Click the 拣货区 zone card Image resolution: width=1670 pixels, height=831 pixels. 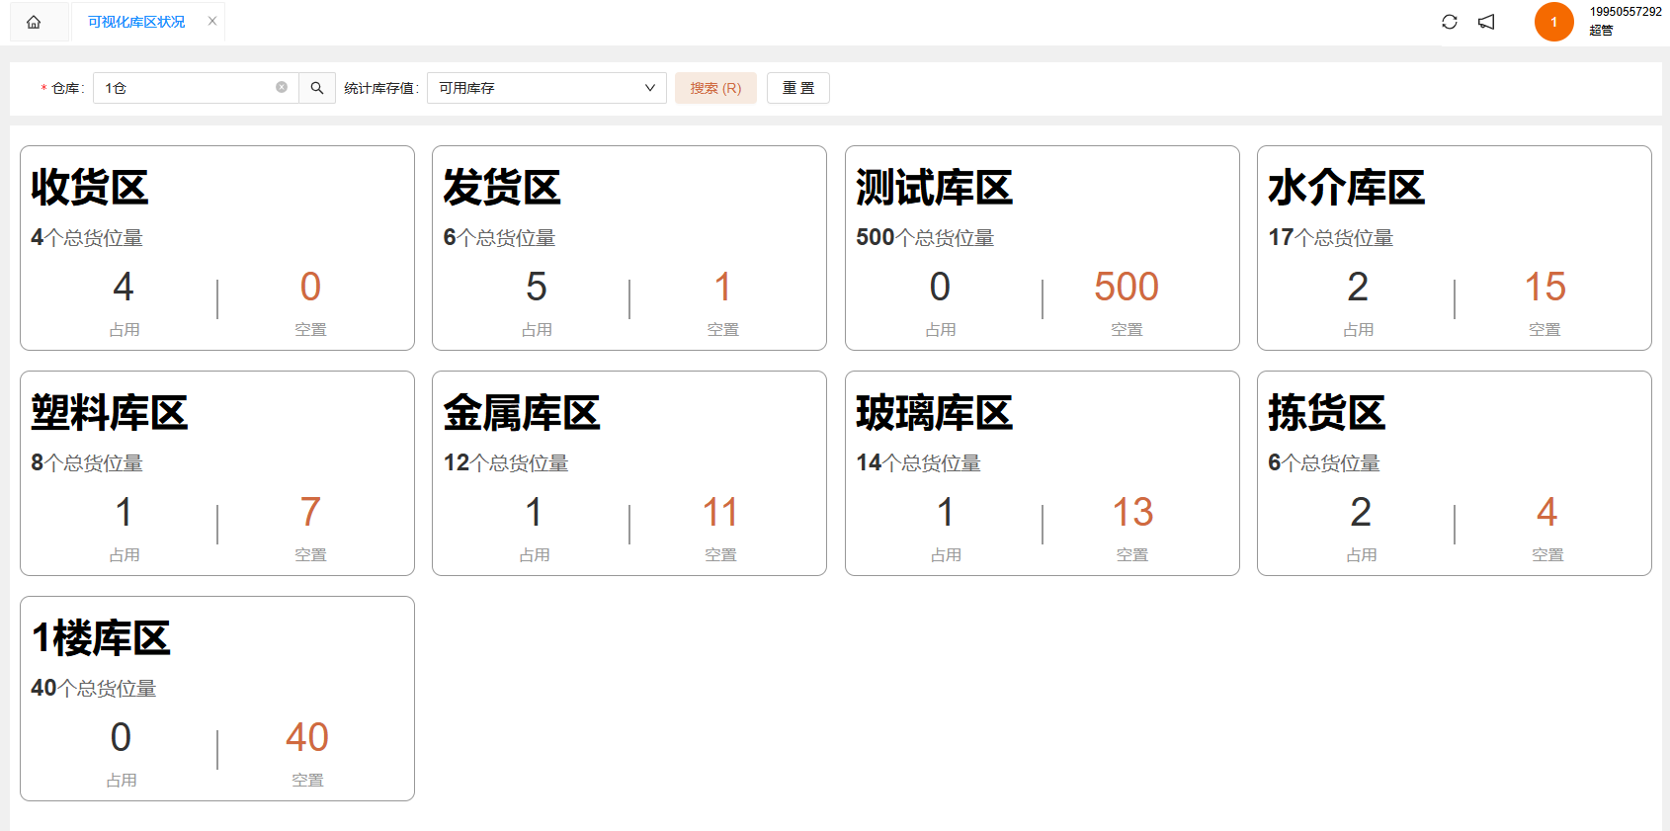pyautogui.click(x=1454, y=473)
